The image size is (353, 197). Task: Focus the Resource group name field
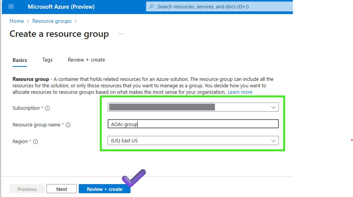pyautogui.click(x=193, y=124)
